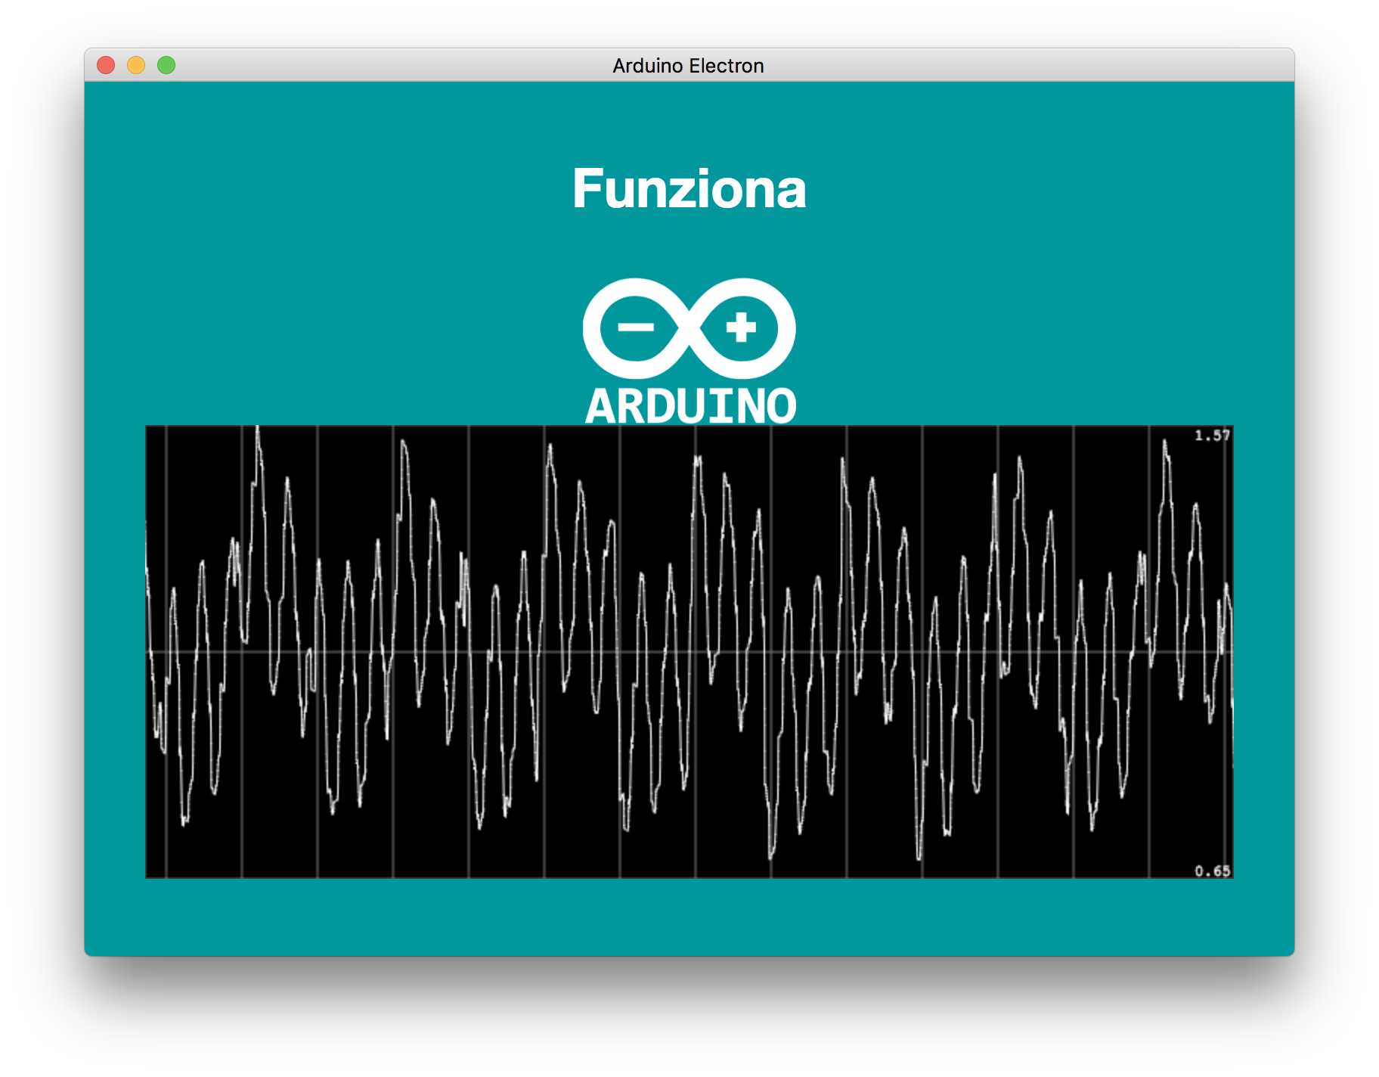This screenshot has width=1379, height=1077.
Task: Click the letter F in Funziona
Action: click(587, 189)
